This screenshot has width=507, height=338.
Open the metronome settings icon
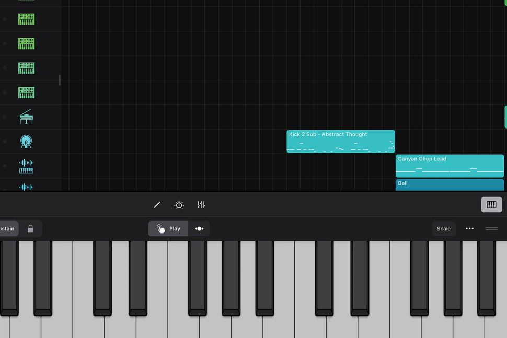click(179, 205)
